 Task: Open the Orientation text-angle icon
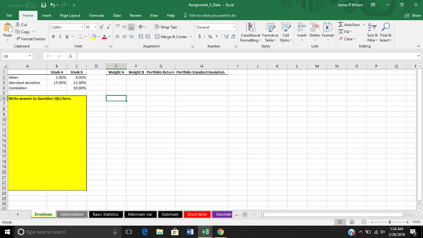tap(141, 27)
